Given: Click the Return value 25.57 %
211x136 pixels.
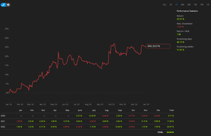Looking at the screenshot, I should coord(180,19).
